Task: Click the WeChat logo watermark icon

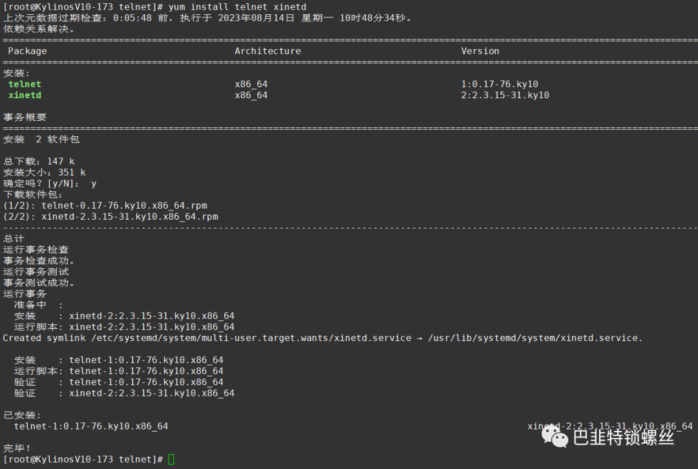Action: pos(556,438)
